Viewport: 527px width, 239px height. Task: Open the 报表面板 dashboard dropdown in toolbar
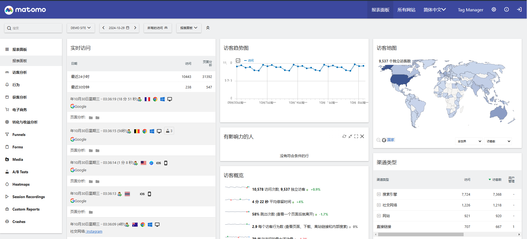[x=189, y=28]
